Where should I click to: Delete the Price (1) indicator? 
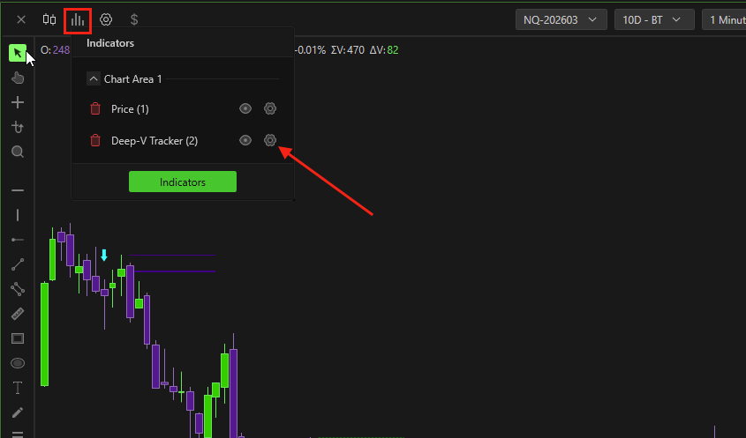[x=95, y=109]
